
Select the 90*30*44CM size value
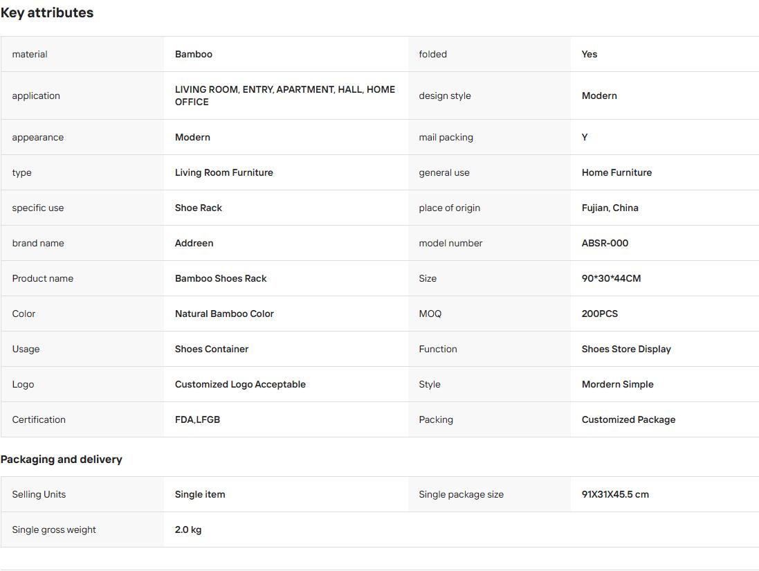pos(612,278)
